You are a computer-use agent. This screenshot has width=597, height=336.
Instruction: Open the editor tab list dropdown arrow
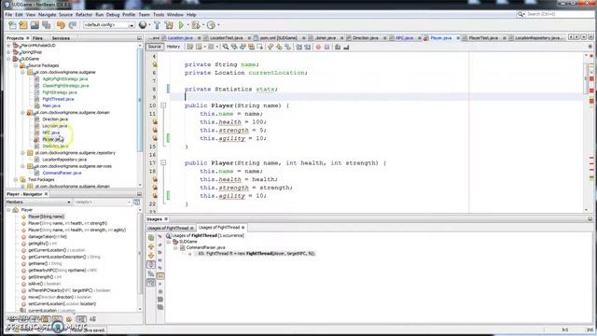tap(583, 37)
